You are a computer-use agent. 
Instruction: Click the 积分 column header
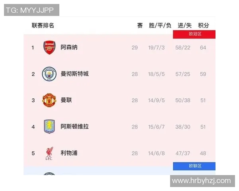204,25
